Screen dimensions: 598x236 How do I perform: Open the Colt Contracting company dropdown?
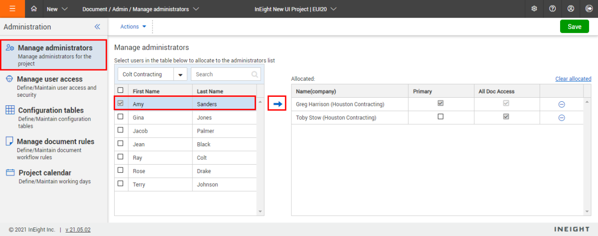180,75
